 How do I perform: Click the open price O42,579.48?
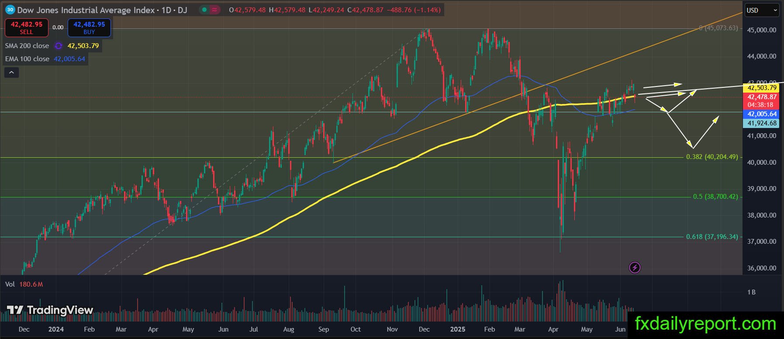[x=247, y=10]
